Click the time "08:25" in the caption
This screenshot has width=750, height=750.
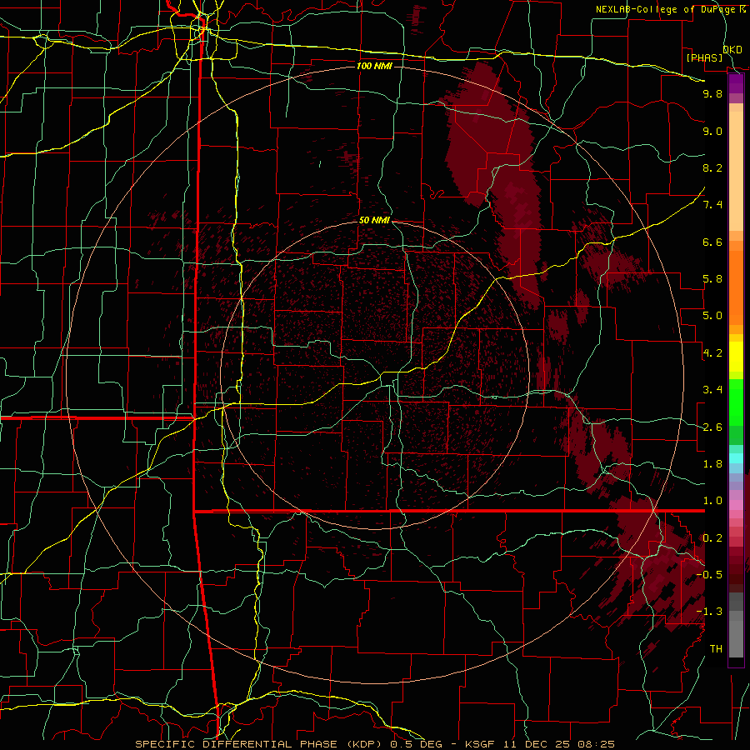(596, 744)
